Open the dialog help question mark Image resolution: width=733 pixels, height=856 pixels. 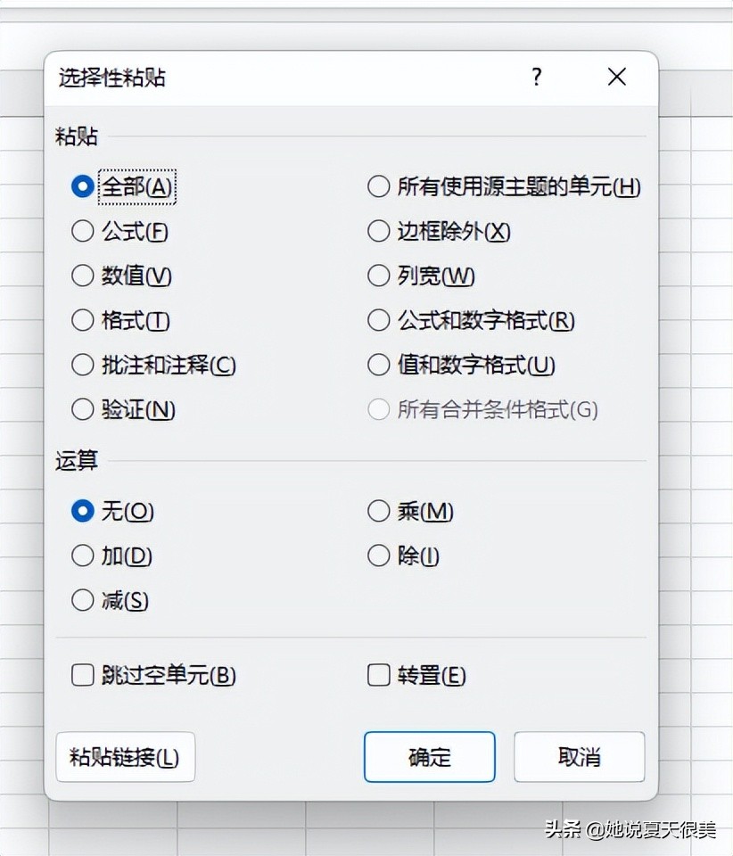point(537,77)
